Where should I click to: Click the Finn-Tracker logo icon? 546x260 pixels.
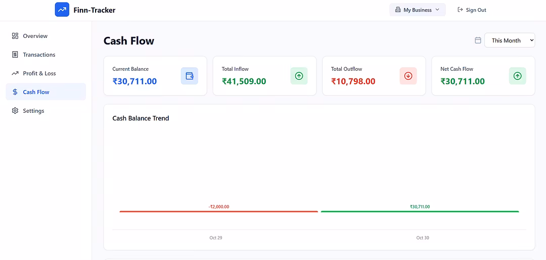click(x=62, y=10)
